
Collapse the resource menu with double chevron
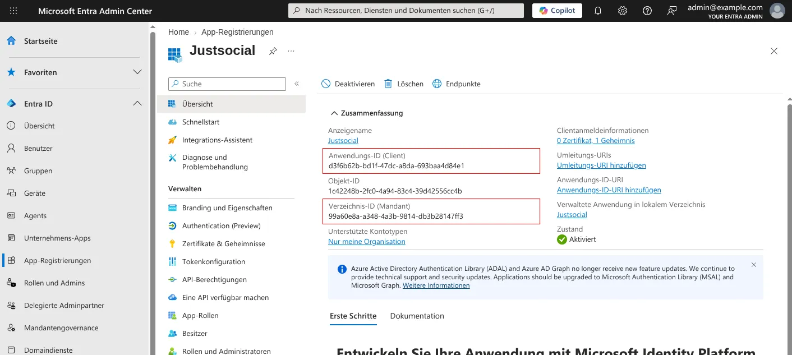[x=297, y=84]
